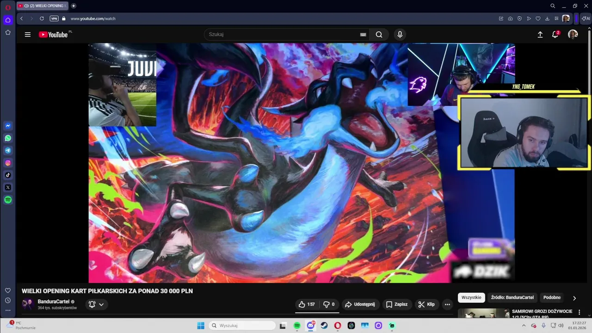The image size is (592, 333).
Task: Click the video player area to pause
Action: point(302,163)
